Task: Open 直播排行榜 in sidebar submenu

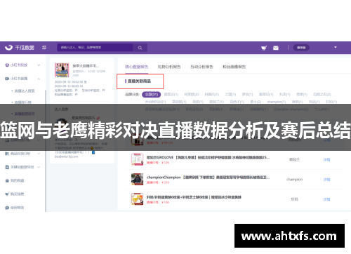Action: click(x=23, y=102)
